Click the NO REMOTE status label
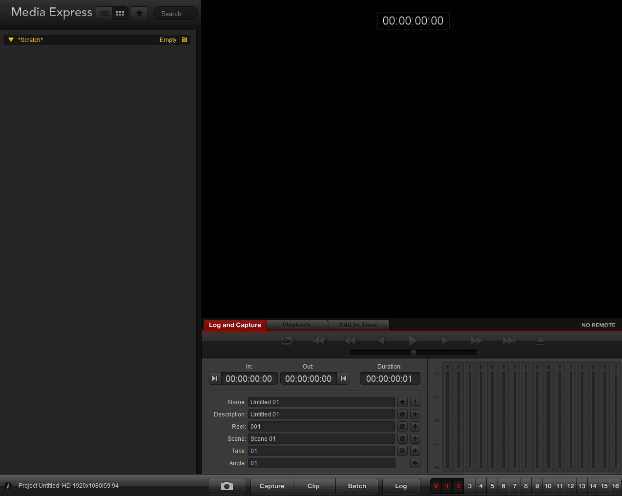The image size is (622, 496). pos(599,325)
